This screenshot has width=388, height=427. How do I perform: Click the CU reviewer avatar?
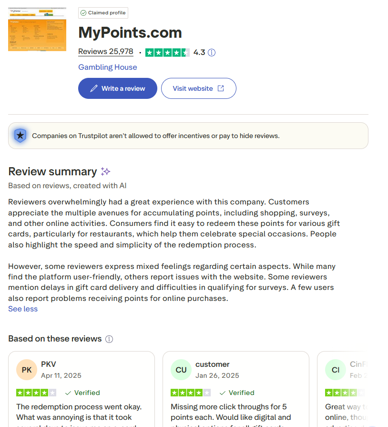[181, 370]
